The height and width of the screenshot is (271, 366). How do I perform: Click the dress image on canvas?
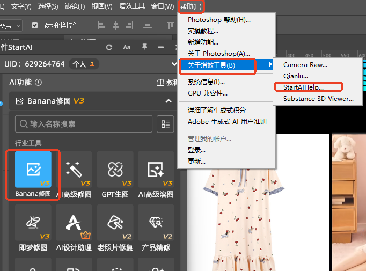[243, 219]
